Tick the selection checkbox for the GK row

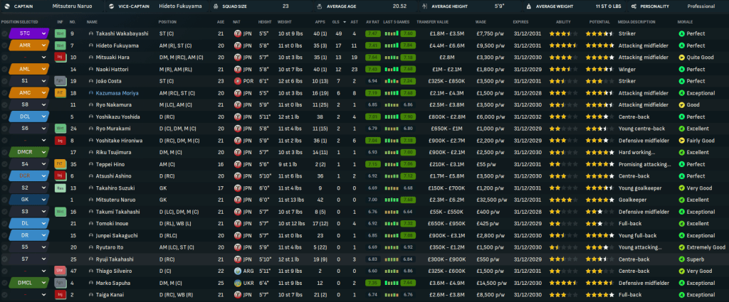pos(4,200)
